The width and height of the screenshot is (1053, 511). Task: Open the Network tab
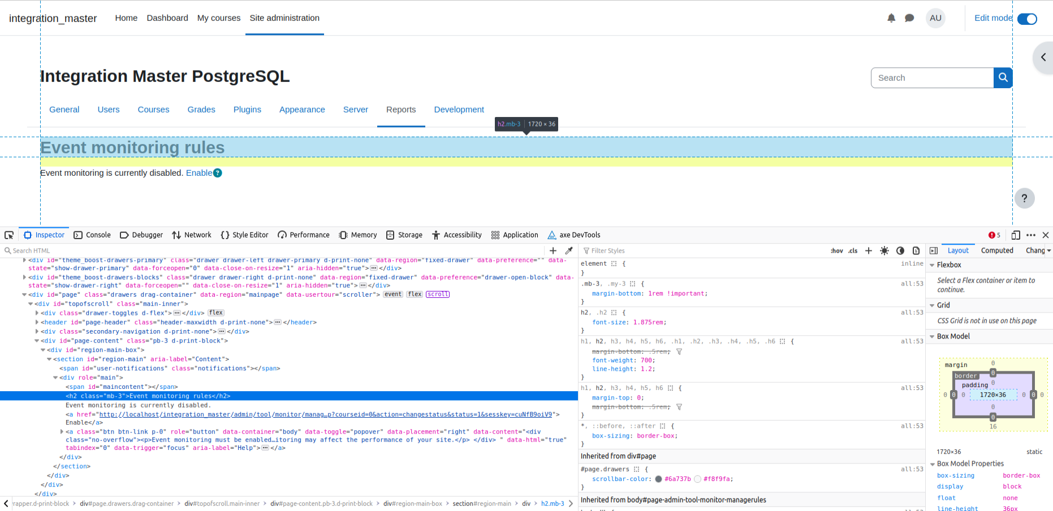tap(192, 235)
